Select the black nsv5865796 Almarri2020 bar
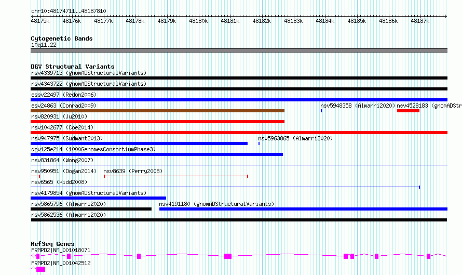Image resolution: width=462 pixels, height=275 pixels. point(91,209)
